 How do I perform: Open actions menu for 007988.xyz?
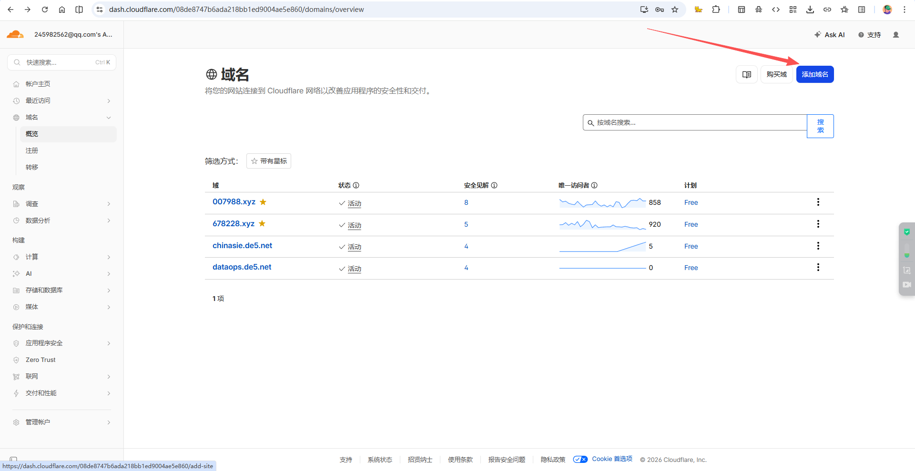[x=818, y=202]
